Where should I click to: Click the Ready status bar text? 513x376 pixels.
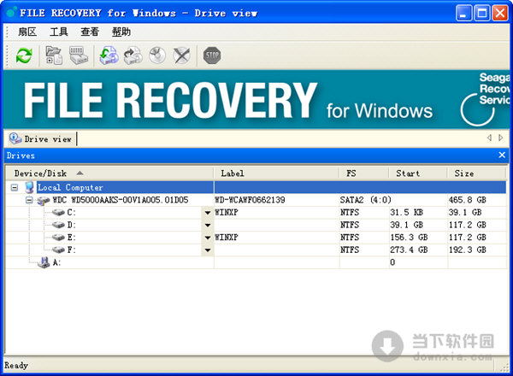point(16,365)
